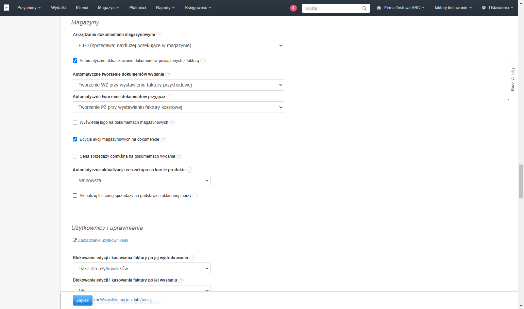Show help for Zarządzanie dokumentami magazynowymi
The height and width of the screenshot is (309, 524).
[x=159, y=35]
